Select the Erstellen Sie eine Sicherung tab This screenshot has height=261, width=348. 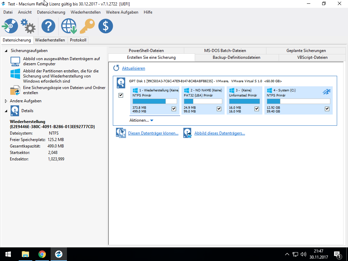tap(151, 57)
